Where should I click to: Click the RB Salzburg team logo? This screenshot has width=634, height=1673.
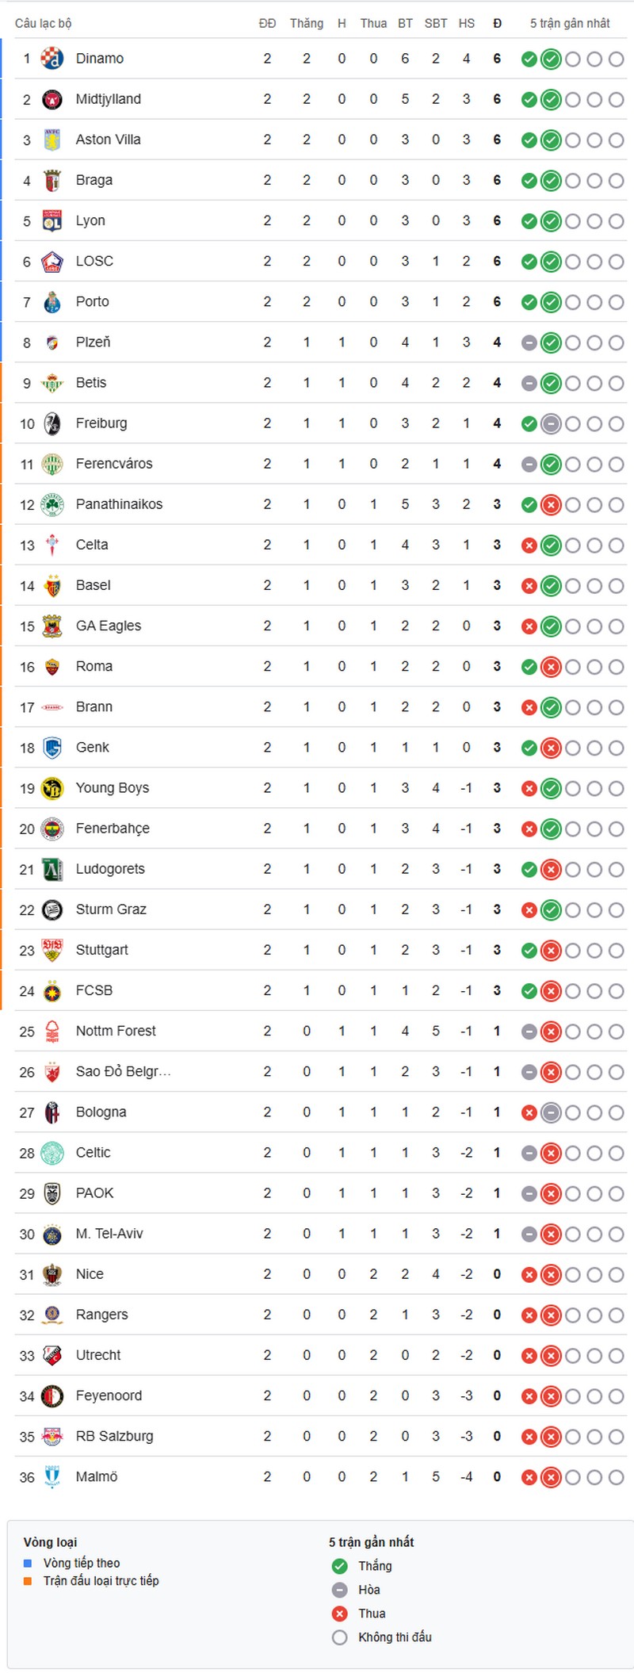click(x=52, y=1436)
